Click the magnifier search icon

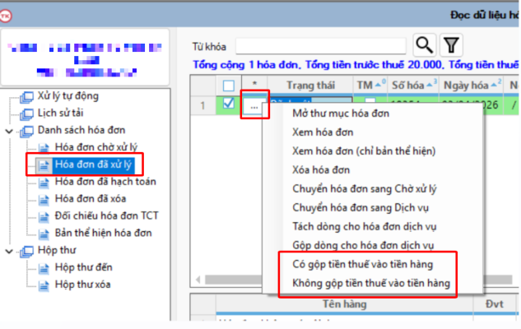[425, 44]
